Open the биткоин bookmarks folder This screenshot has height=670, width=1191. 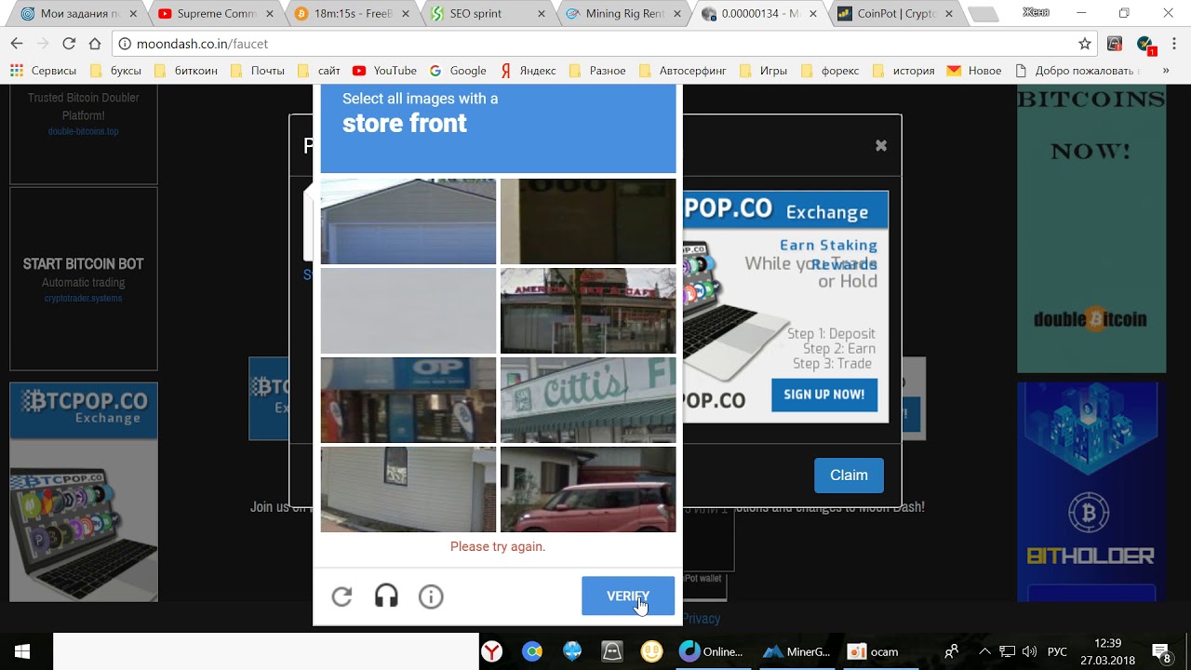[184, 71]
